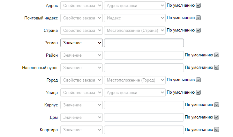Toggle the default checkbox for Адрес

[x=199, y=5]
